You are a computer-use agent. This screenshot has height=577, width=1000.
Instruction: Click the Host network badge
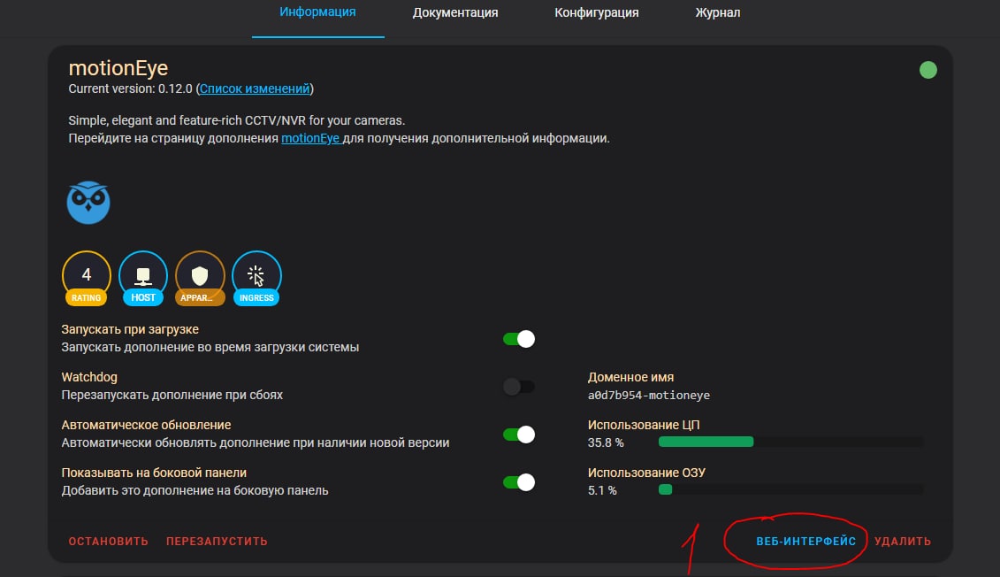pyautogui.click(x=143, y=278)
